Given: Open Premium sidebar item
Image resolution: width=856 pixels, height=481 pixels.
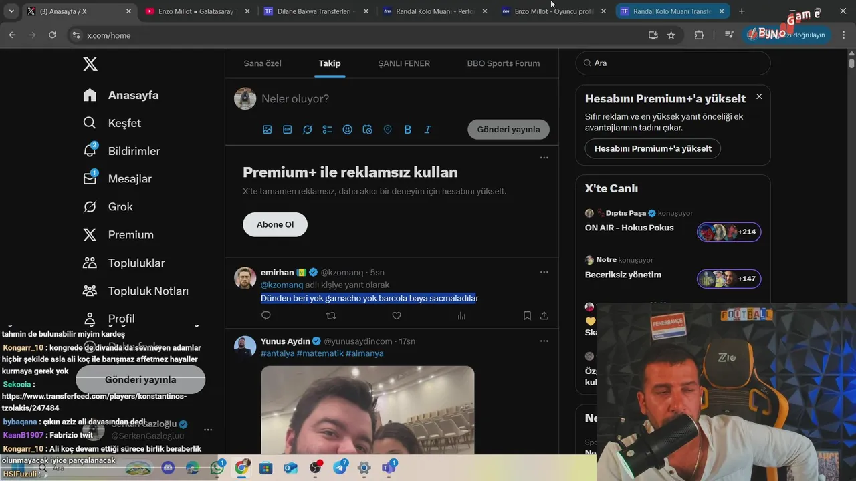Looking at the screenshot, I should point(118,235).
